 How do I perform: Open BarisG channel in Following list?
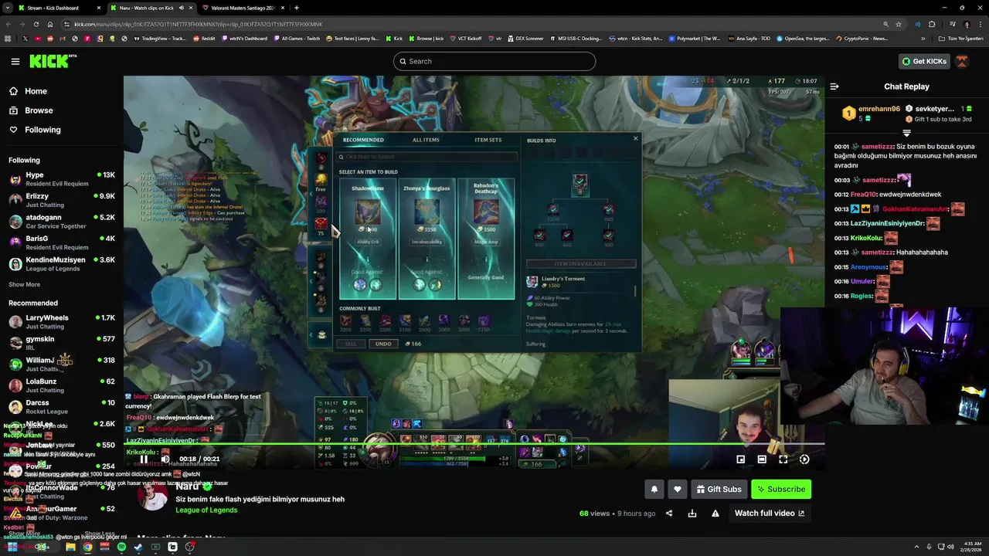click(x=62, y=242)
